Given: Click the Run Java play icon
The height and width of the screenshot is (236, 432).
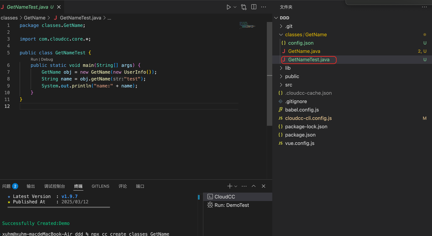Looking at the screenshot, I should pos(228,7).
